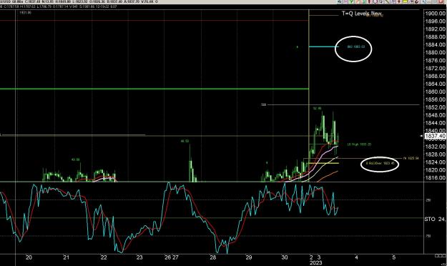Click date label 5 on time axis
The image size is (447, 266).
pos(393,257)
